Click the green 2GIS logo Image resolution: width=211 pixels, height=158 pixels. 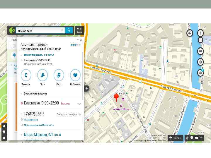[x=12, y=30]
